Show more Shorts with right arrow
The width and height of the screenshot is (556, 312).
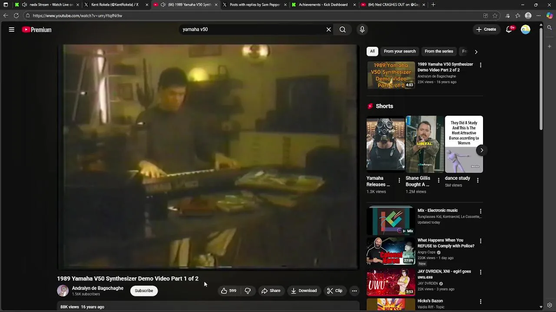pyautogui.click(x=481, y=150)
